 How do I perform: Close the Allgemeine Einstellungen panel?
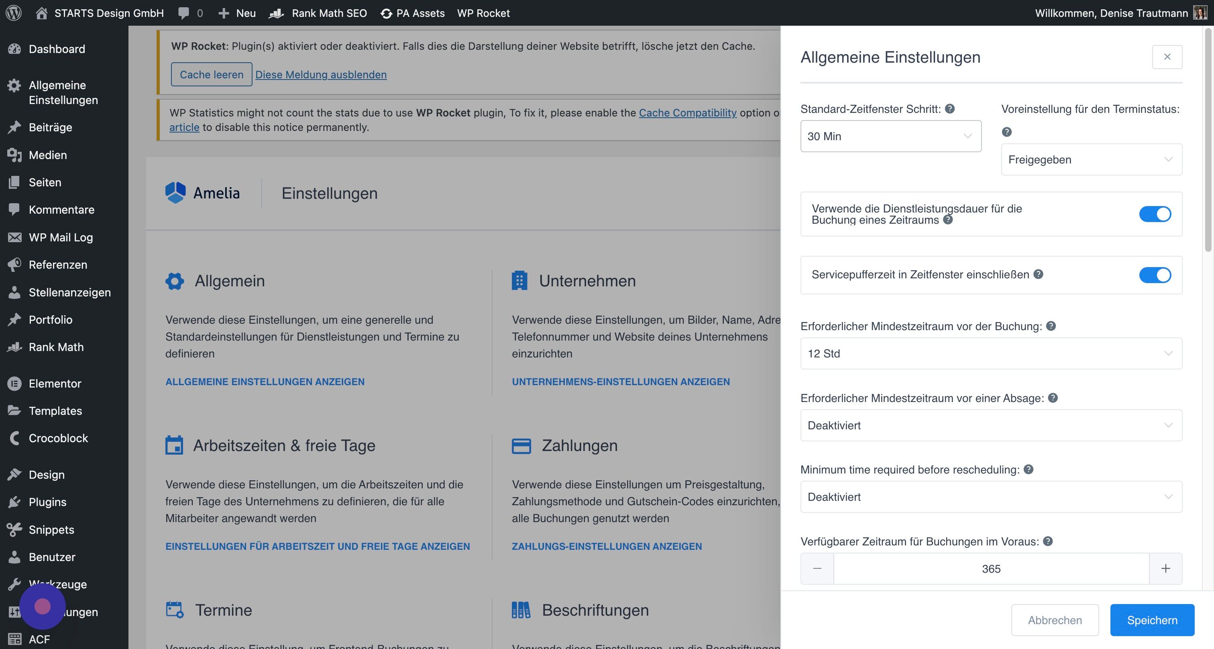[x=1167, y=57]
